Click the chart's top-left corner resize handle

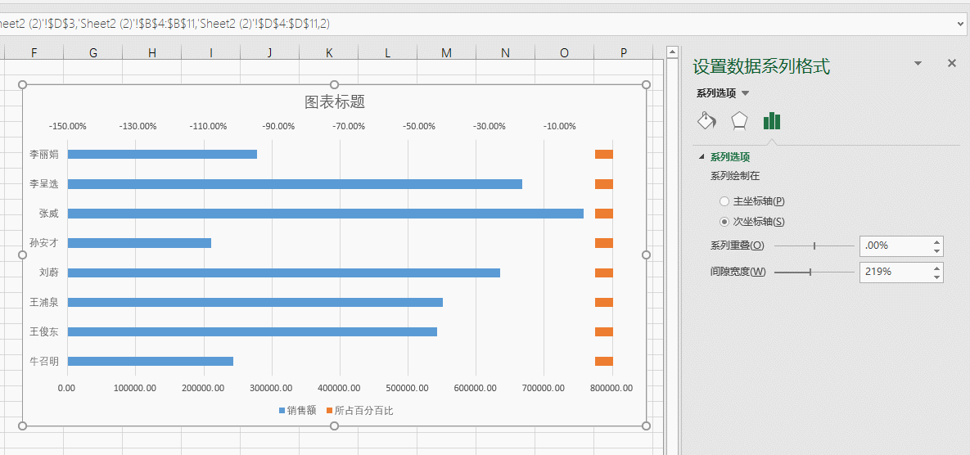(x=23, y=84)
